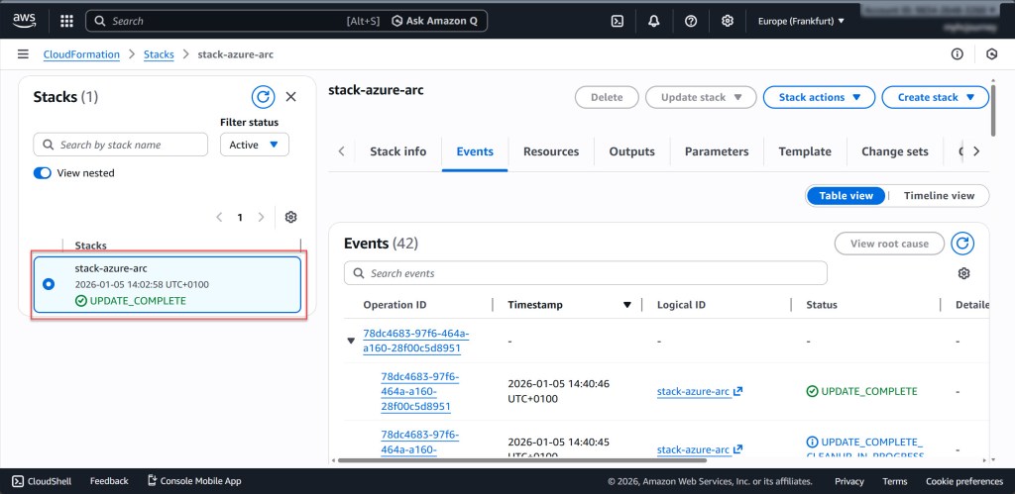The height and width of the screenshot is (494, 1015).
Task: Select the stack-azure-arc radio button
Action: (49, 285)
